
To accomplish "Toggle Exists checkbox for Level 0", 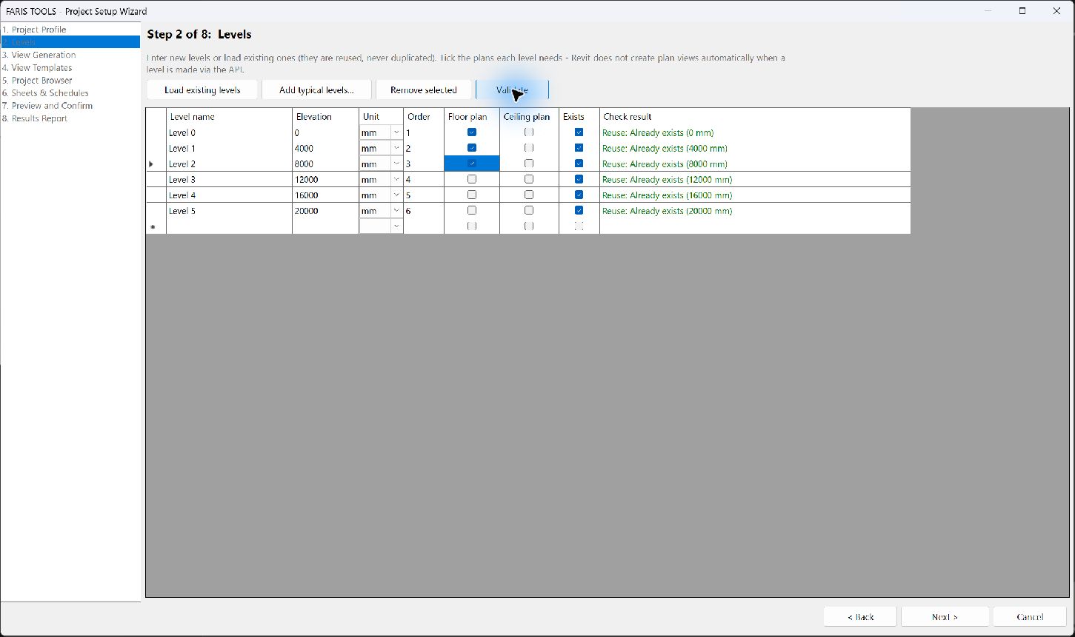I will click(579, 132).
